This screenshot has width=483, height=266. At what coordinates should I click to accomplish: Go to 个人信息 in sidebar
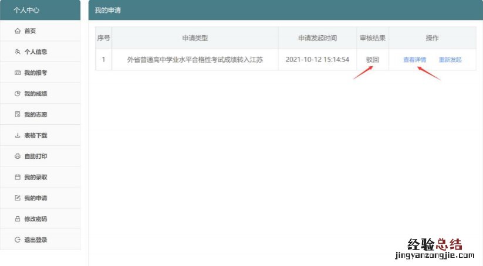pos(40,52)
